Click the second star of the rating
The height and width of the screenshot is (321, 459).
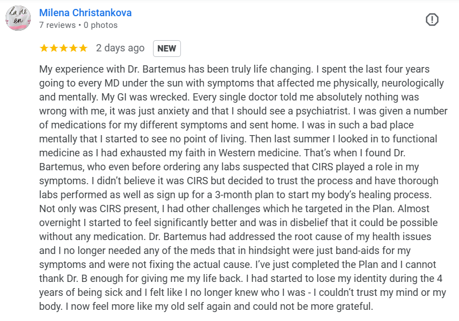[x=54, y=49]
